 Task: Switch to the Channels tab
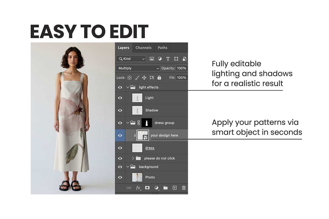point(143,48)
